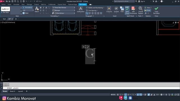Open Bullets and Numbering dropdown
This screenshot has height=101, width=180.
tap(95, 8)
